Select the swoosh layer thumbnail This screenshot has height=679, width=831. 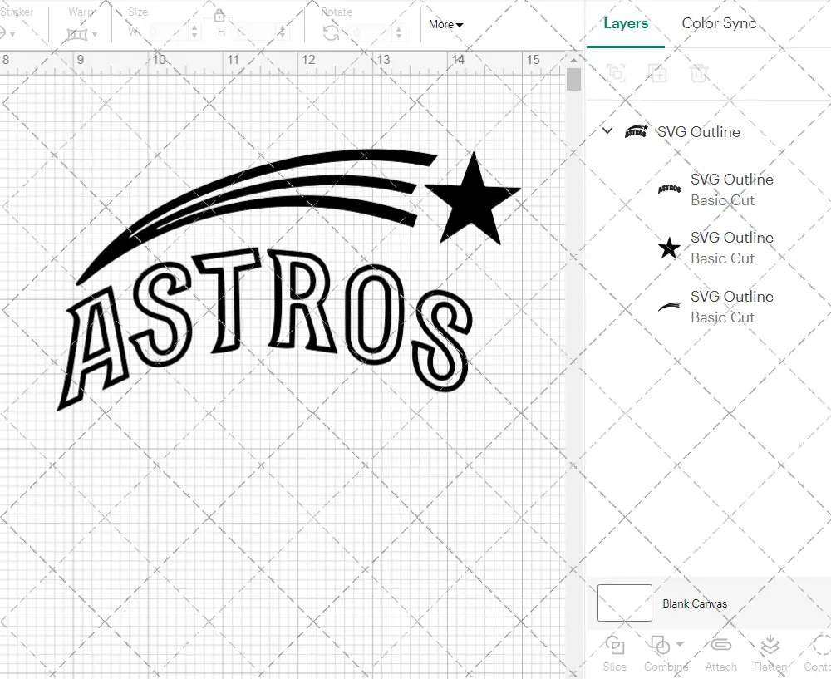point(669,307)
